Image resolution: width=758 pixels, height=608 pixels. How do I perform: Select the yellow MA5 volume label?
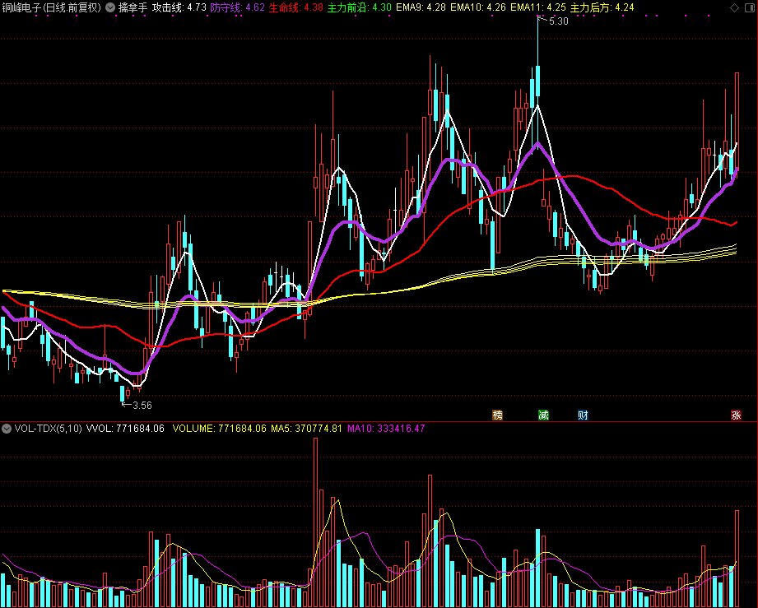point(306,429)
